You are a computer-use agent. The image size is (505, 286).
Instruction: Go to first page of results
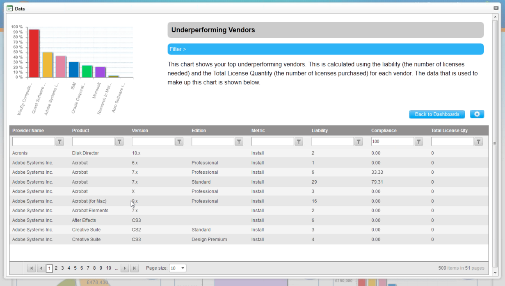tap(31, 268)
